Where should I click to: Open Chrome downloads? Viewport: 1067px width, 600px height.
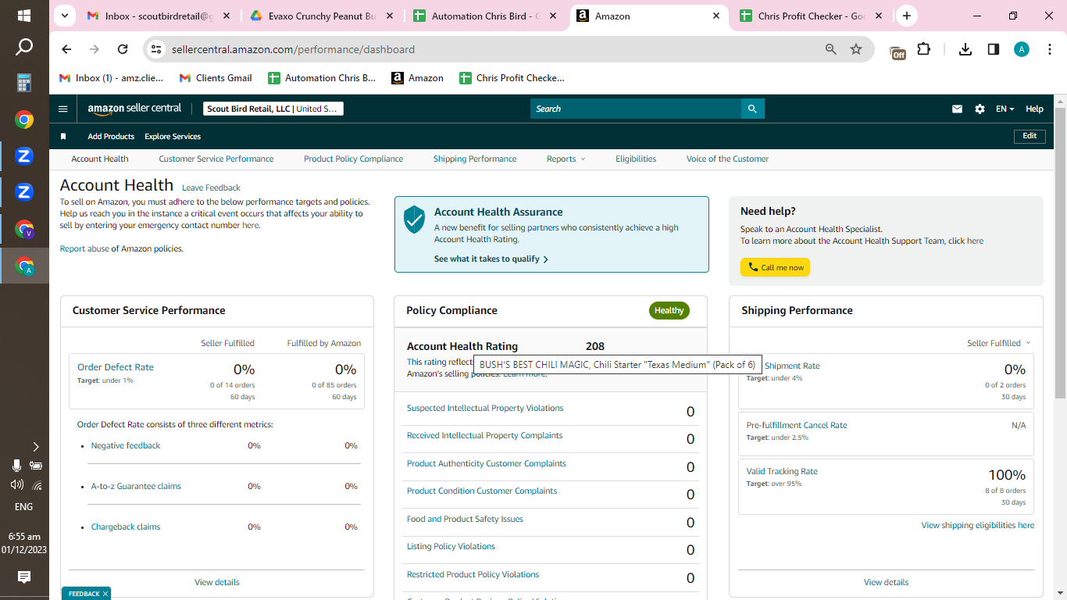965,49
